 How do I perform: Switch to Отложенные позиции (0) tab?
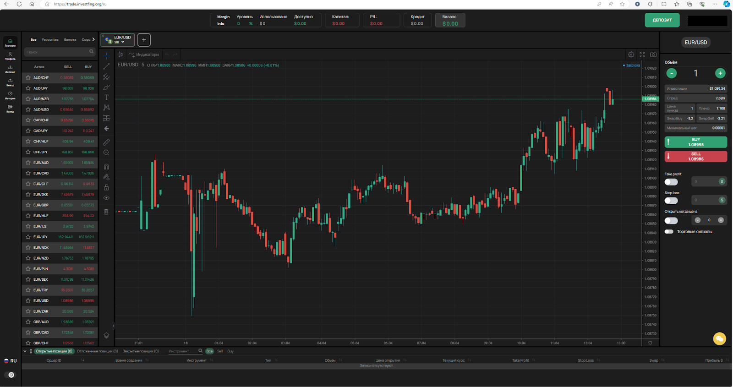(97, 351)
